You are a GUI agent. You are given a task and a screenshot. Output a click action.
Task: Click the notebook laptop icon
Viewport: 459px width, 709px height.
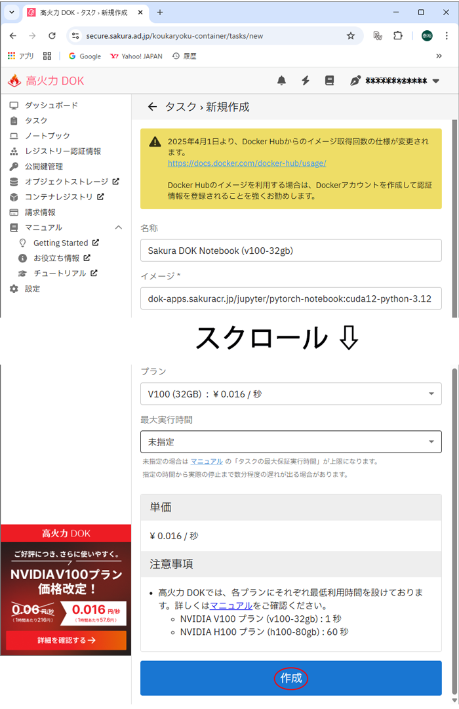14,136
